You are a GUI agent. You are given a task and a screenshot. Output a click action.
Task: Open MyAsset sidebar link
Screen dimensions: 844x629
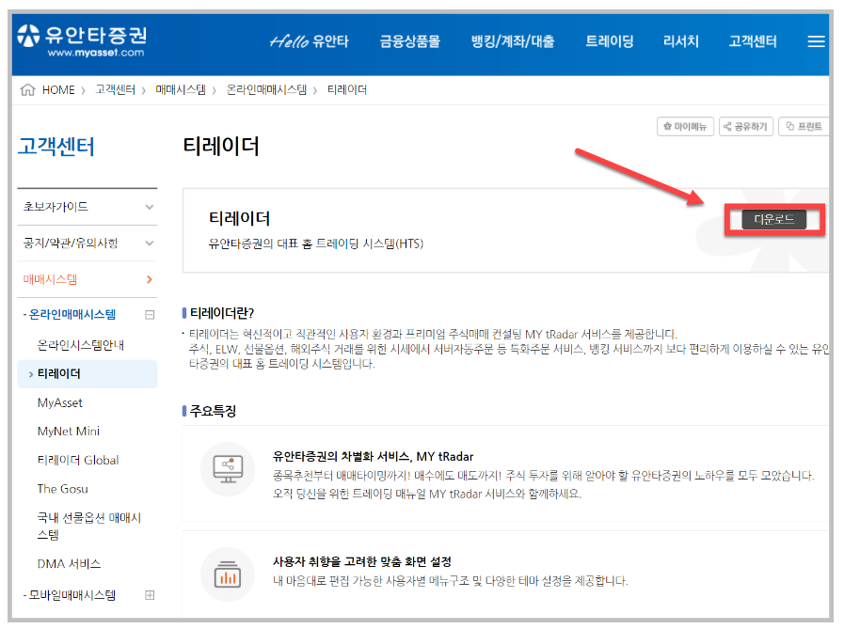coord(59,403)
